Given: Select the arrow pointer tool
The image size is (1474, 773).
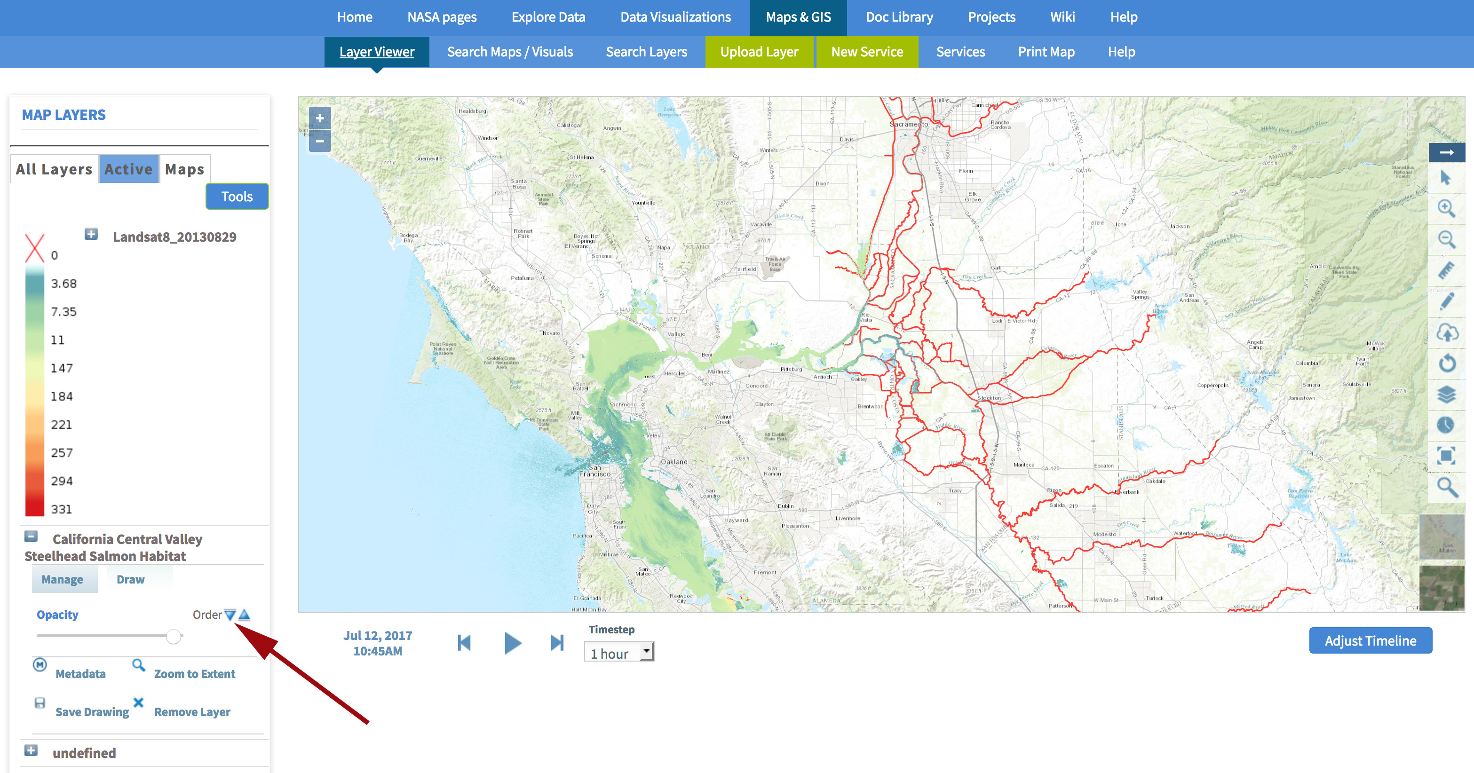Looking at the screenshot, I should [1446, 178].
